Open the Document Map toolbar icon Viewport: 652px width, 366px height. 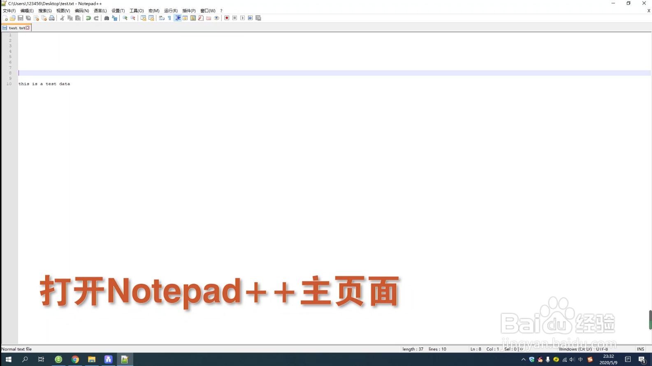(193, 18)
